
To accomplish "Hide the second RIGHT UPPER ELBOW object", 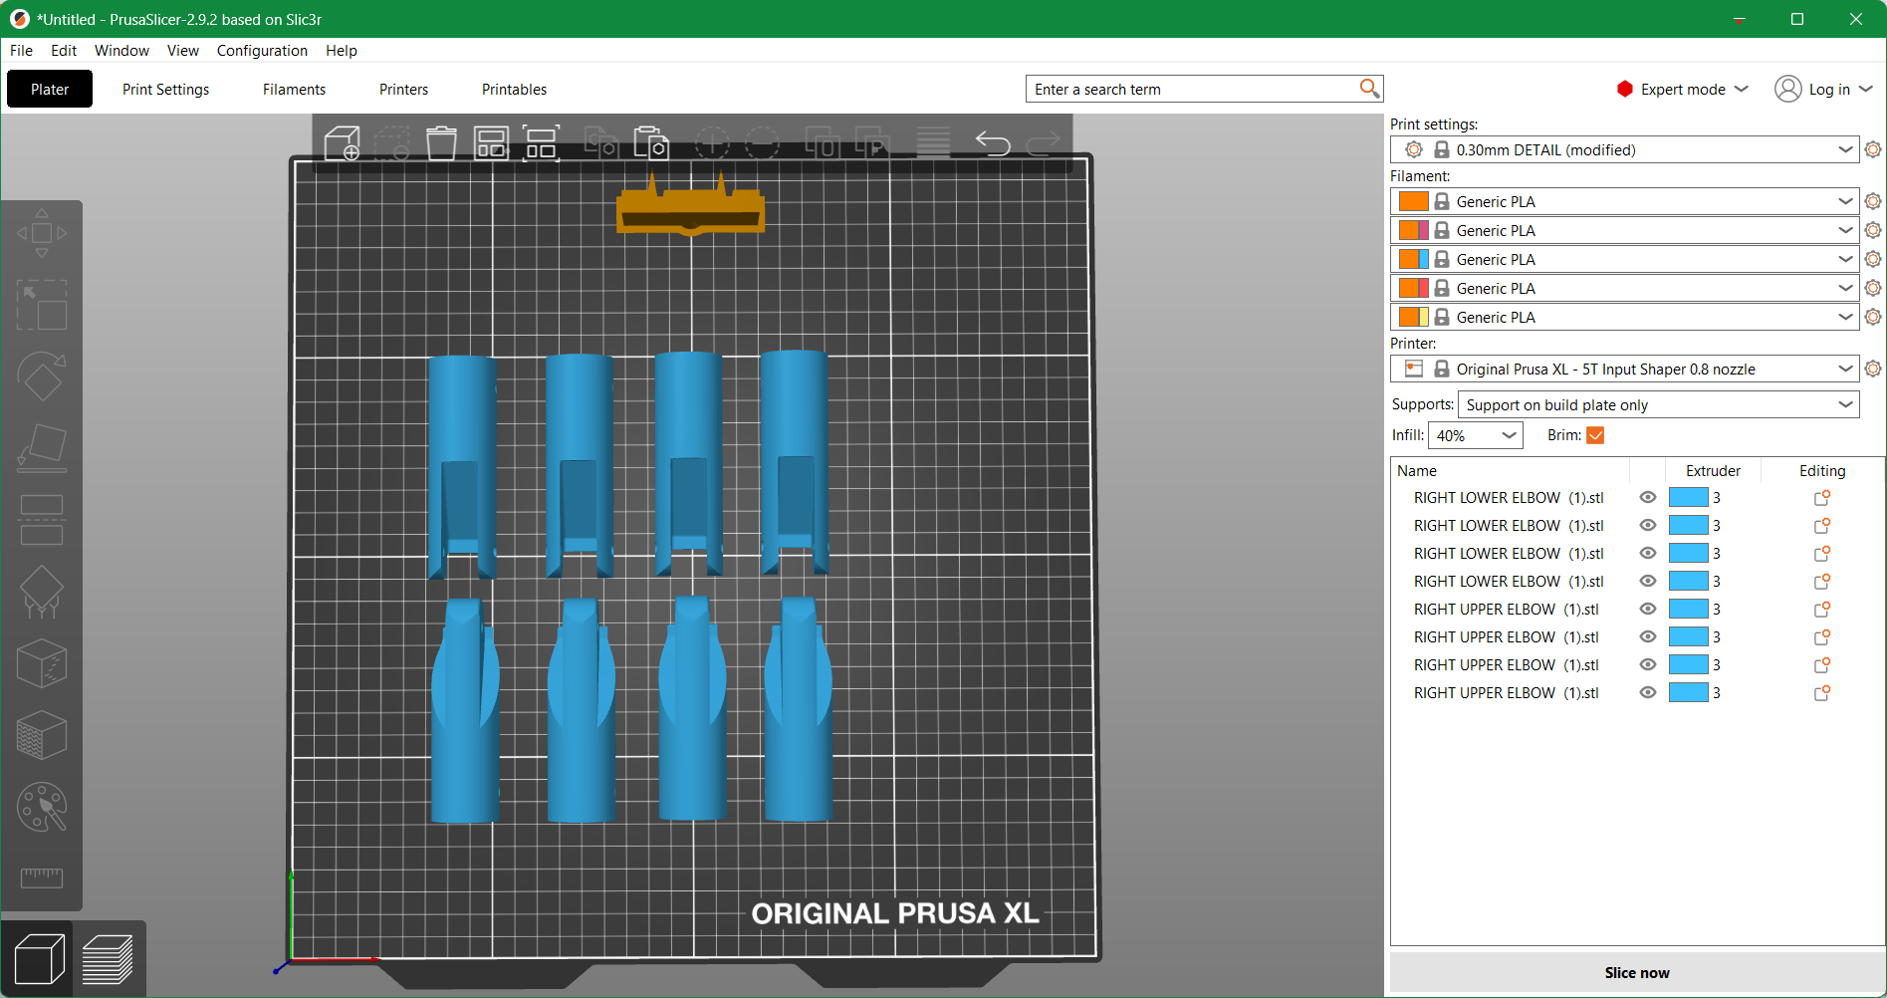I will point(1648,637).
